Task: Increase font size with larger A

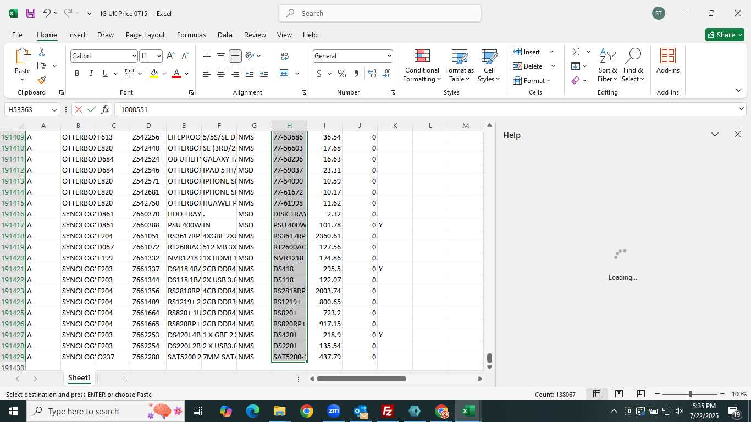Action: pos(170,56)
